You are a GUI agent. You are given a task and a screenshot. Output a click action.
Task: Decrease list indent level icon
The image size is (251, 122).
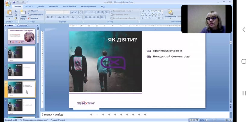(x=98, y=12)
